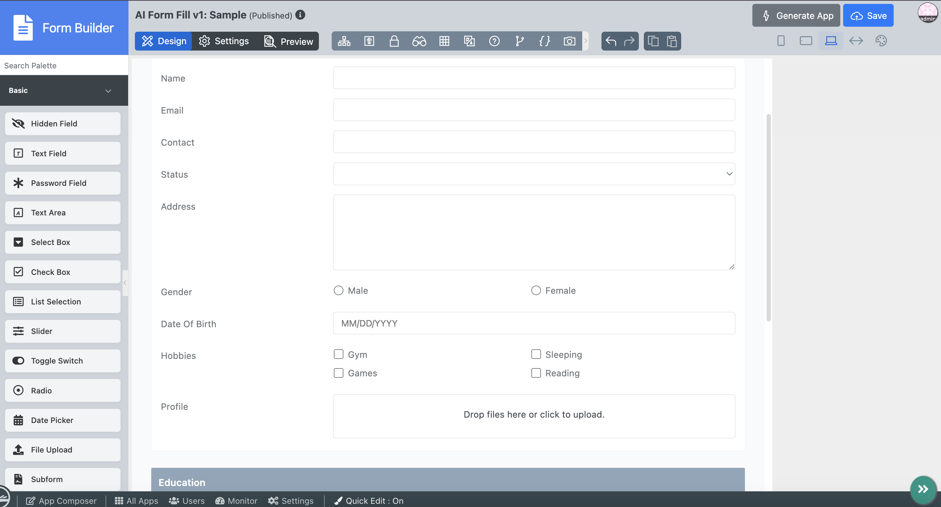Switch to mobile phone view icon
941x507 pixels.
click(x=780, y=41)
